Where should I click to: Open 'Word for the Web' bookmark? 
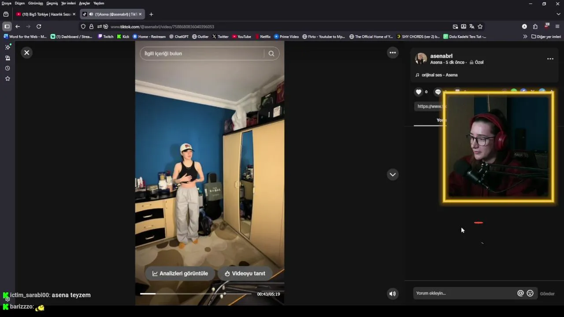point(25,37)
